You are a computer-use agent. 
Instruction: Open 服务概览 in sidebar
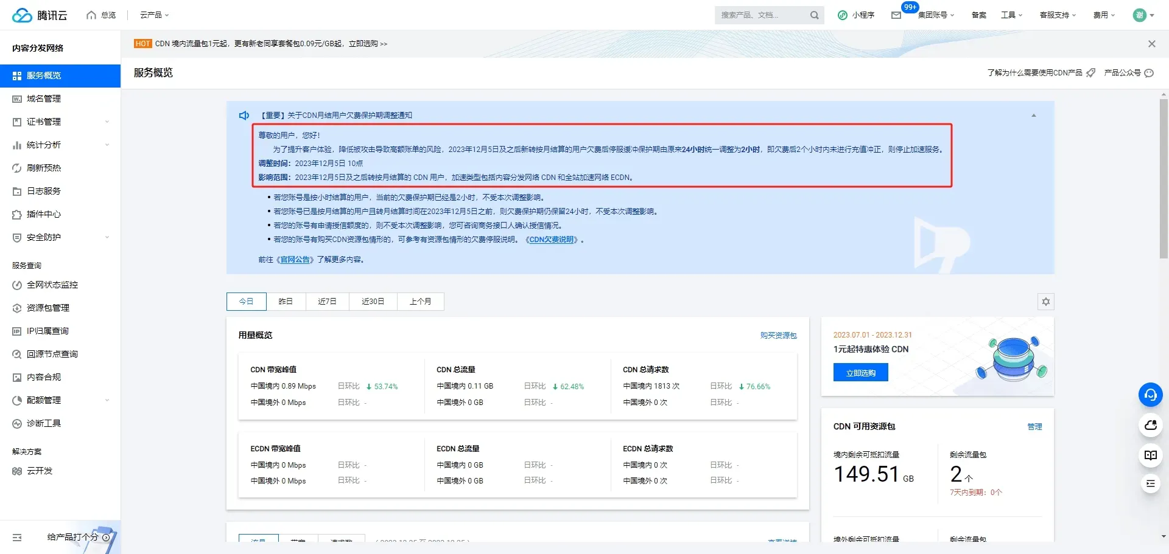[x=60, y=76]
